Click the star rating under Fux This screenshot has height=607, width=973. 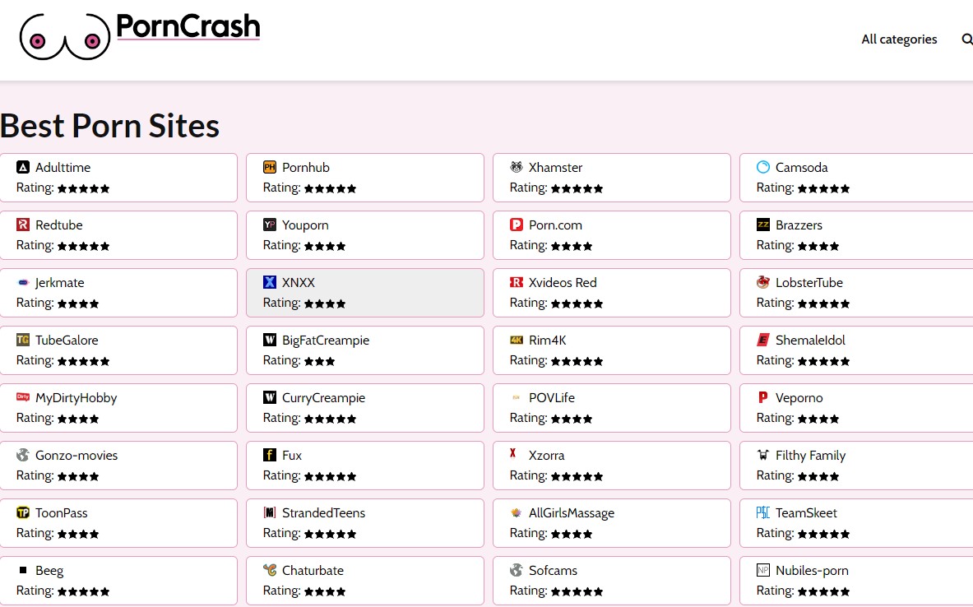click(x=330, y=477)
